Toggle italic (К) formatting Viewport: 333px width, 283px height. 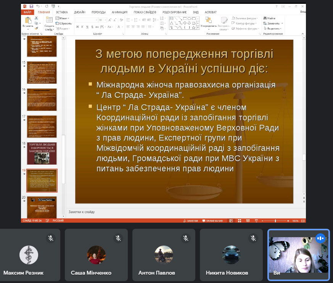82,27
